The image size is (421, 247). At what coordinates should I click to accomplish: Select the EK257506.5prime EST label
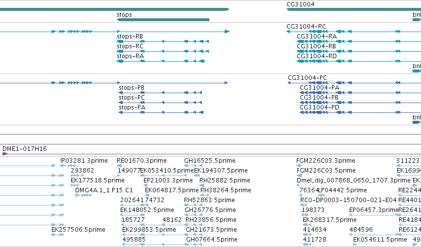coord(78,230)
